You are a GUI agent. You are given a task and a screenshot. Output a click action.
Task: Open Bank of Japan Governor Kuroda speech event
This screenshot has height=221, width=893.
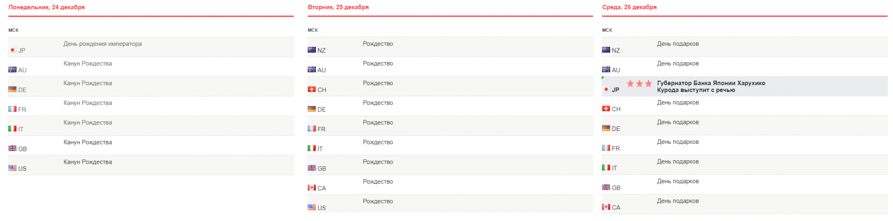(711, 87)
